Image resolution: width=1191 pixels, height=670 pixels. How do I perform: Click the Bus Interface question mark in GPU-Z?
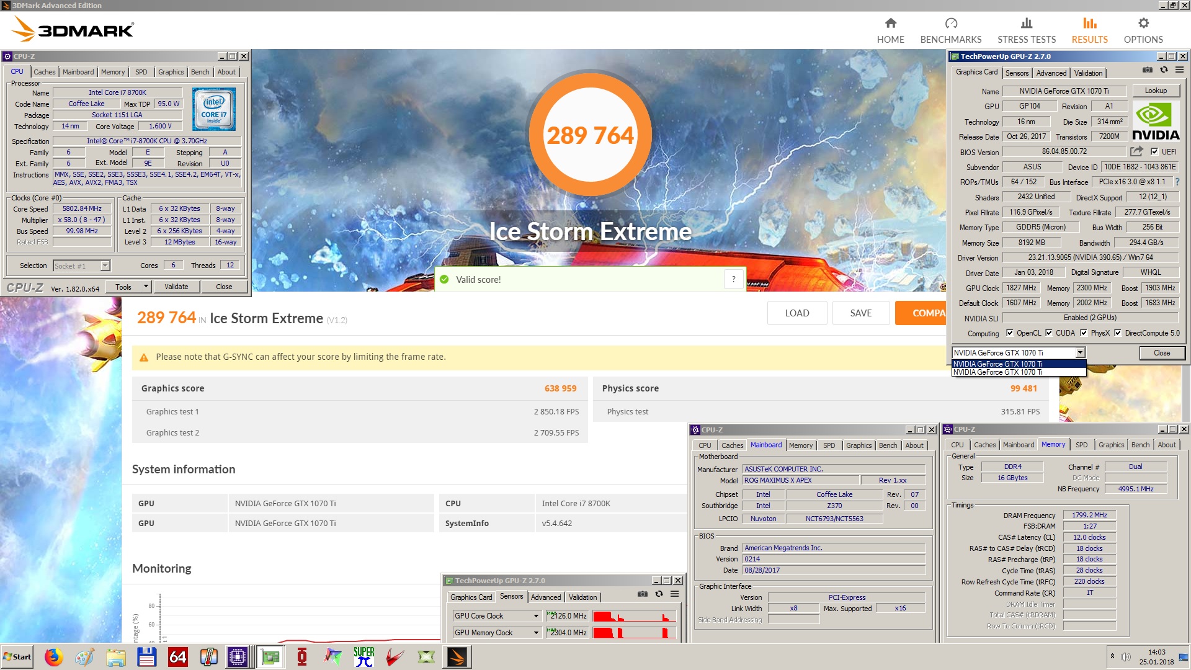[1177, 182]
